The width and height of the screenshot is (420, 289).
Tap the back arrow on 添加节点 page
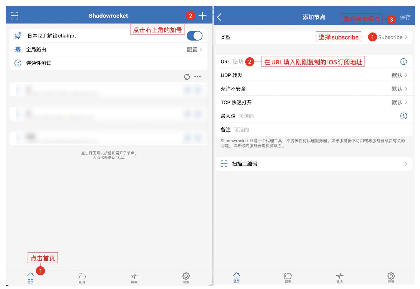219,17
